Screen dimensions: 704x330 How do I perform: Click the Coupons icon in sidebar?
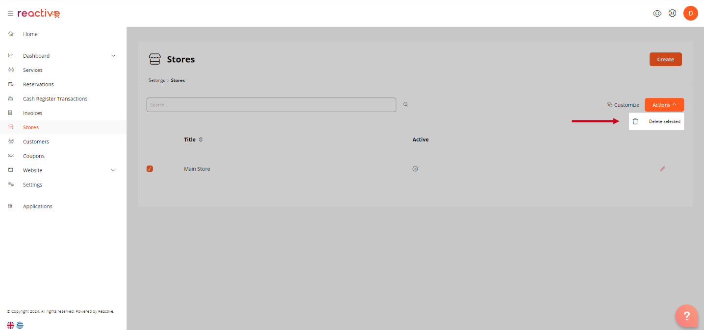(11, 156)
